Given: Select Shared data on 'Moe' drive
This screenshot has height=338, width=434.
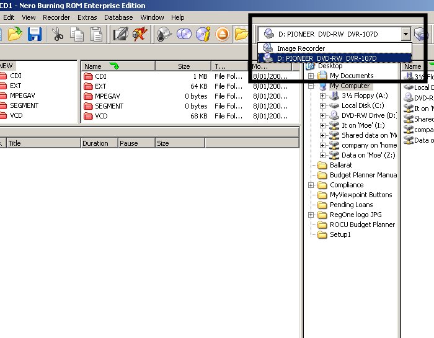Looking at the screenshot, I should pos(370,135).
